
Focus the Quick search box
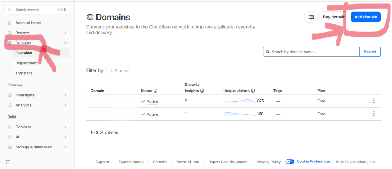[37, 10]
